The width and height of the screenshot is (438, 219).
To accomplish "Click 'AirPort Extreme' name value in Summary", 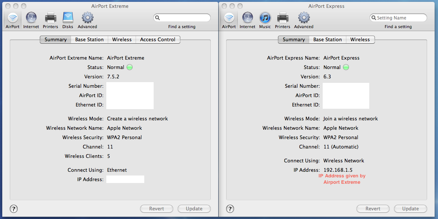I will pos(126,58).
